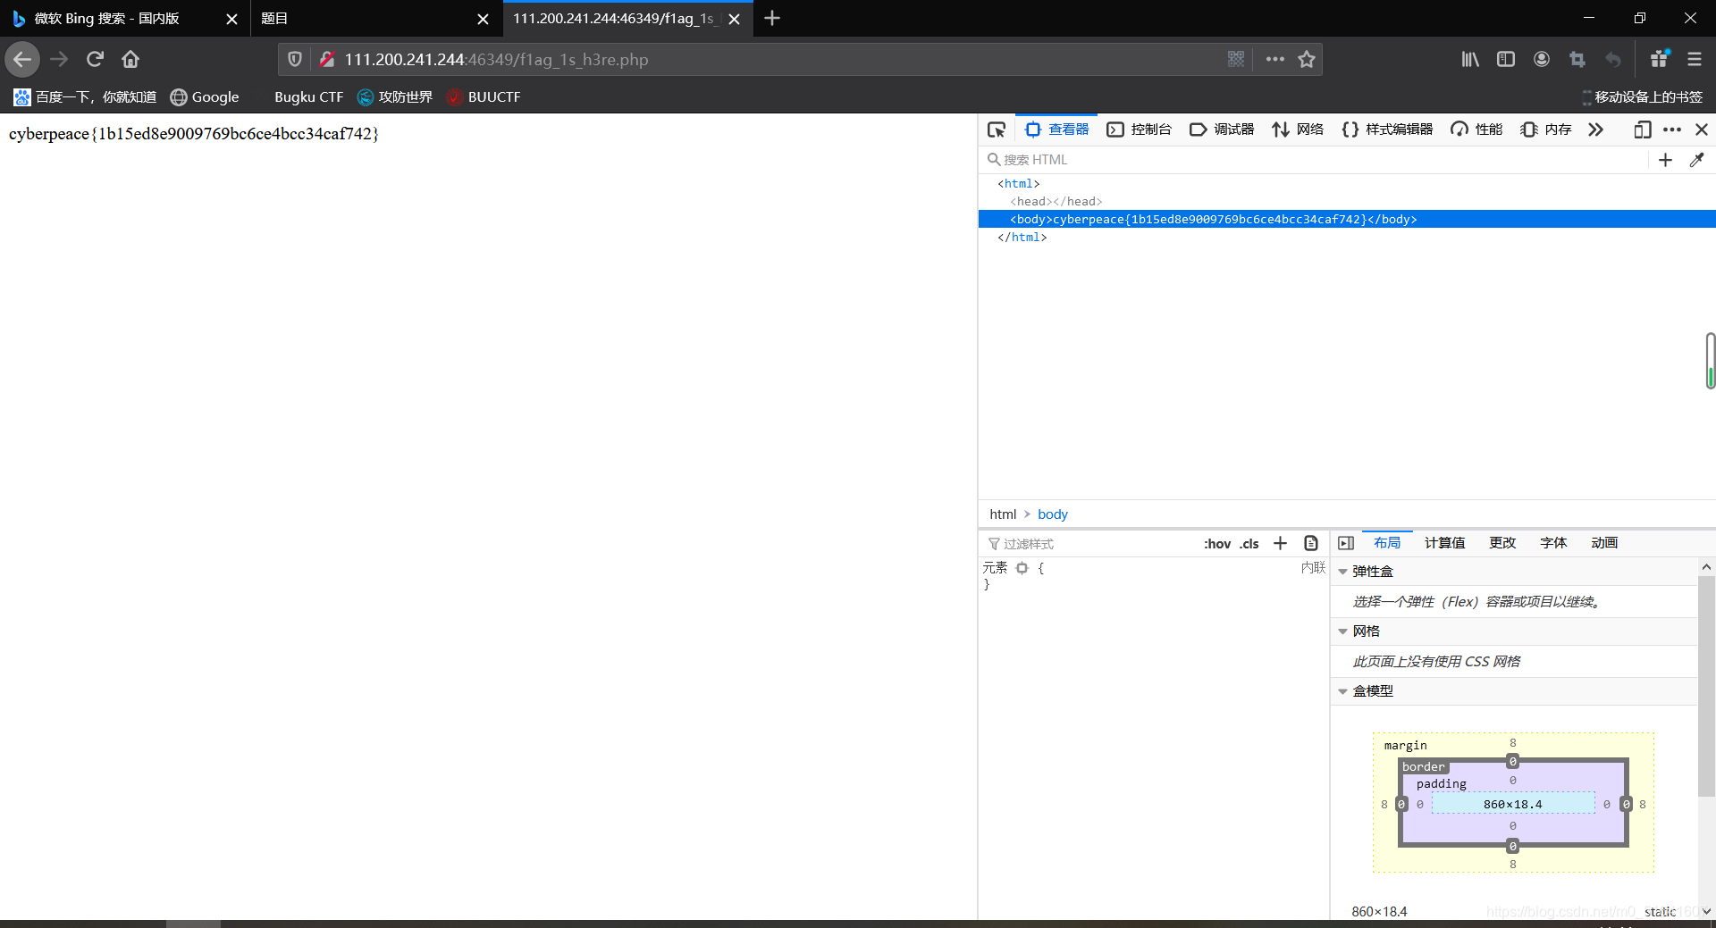Grab a color with the eyedropper

[x=1696, y=160]
